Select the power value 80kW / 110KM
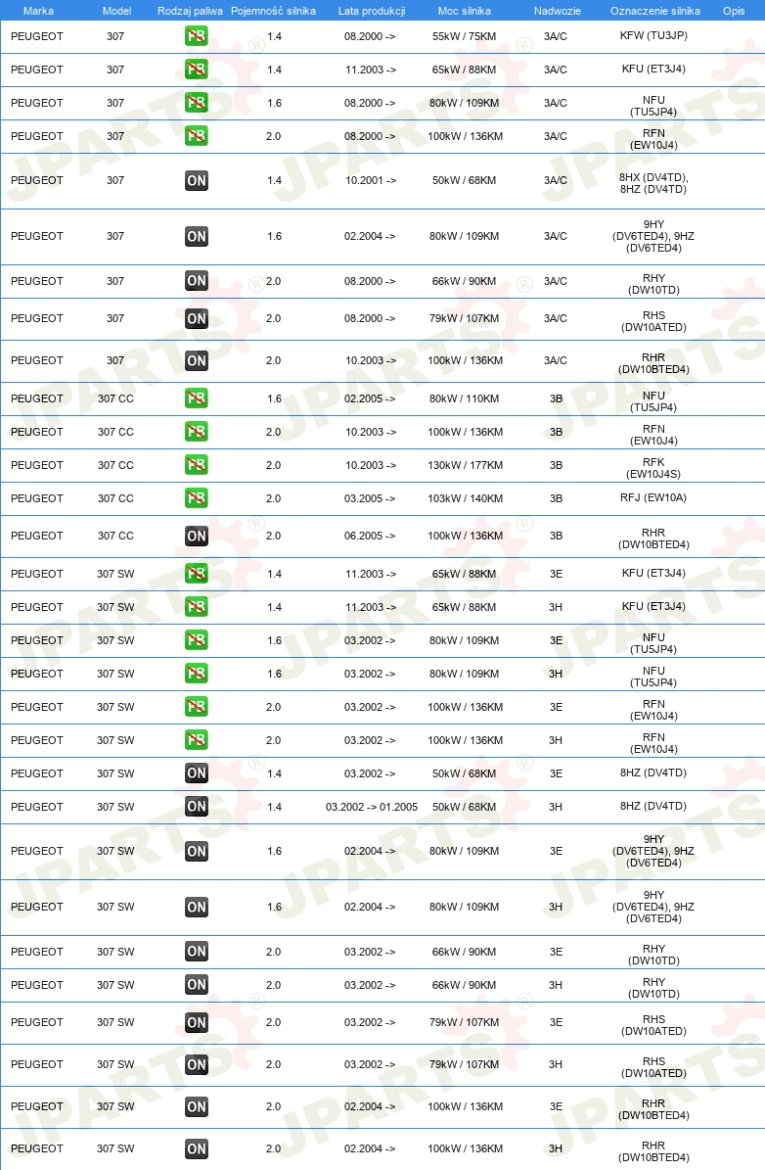The height and width of the screenshot is (1170, 765). (x=464, y=398)
